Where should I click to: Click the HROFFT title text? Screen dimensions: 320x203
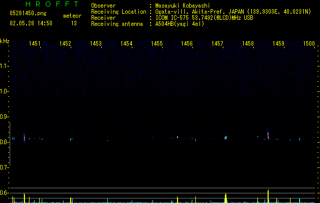coord(52,4)
